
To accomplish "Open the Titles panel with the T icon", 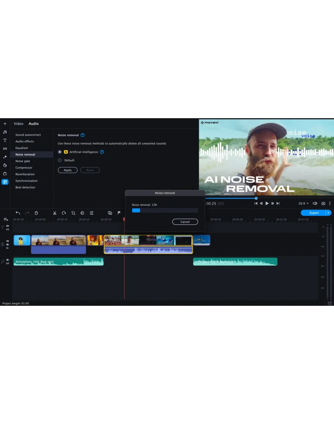I will click(5, 140).
